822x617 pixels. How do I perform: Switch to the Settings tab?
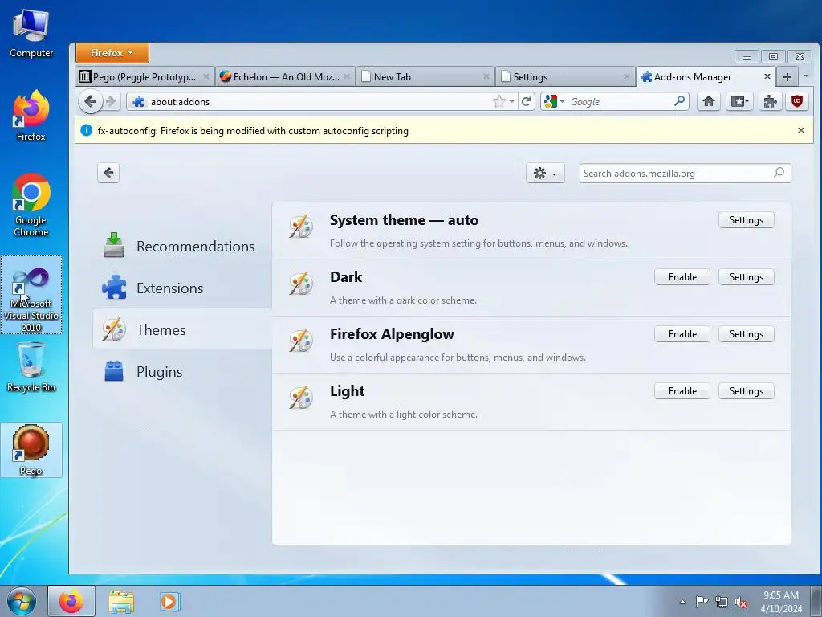(566, 76)
